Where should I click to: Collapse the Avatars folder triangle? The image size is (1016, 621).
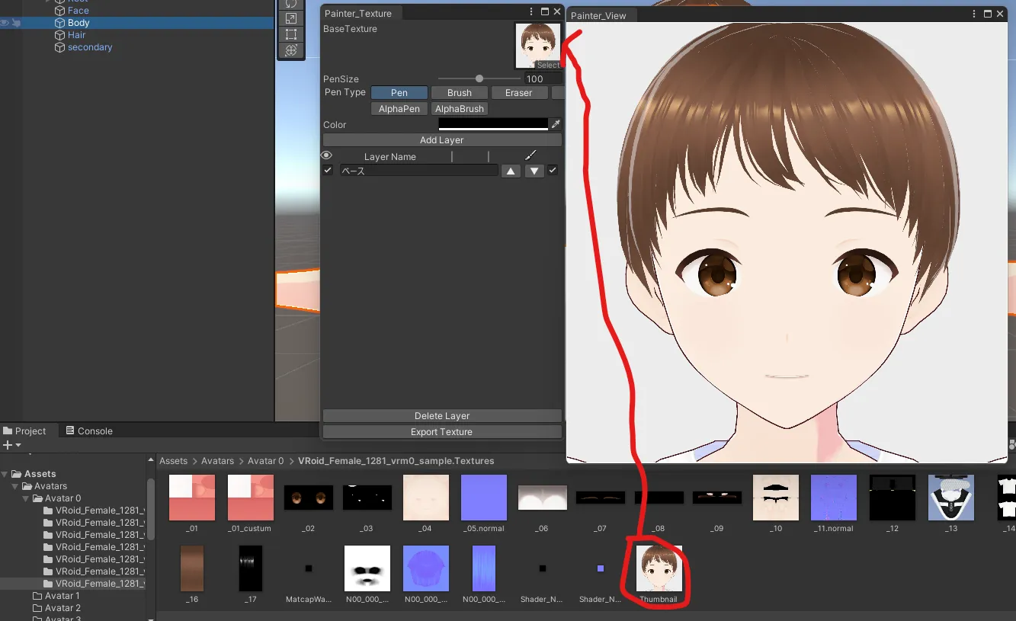click(15, 486)
